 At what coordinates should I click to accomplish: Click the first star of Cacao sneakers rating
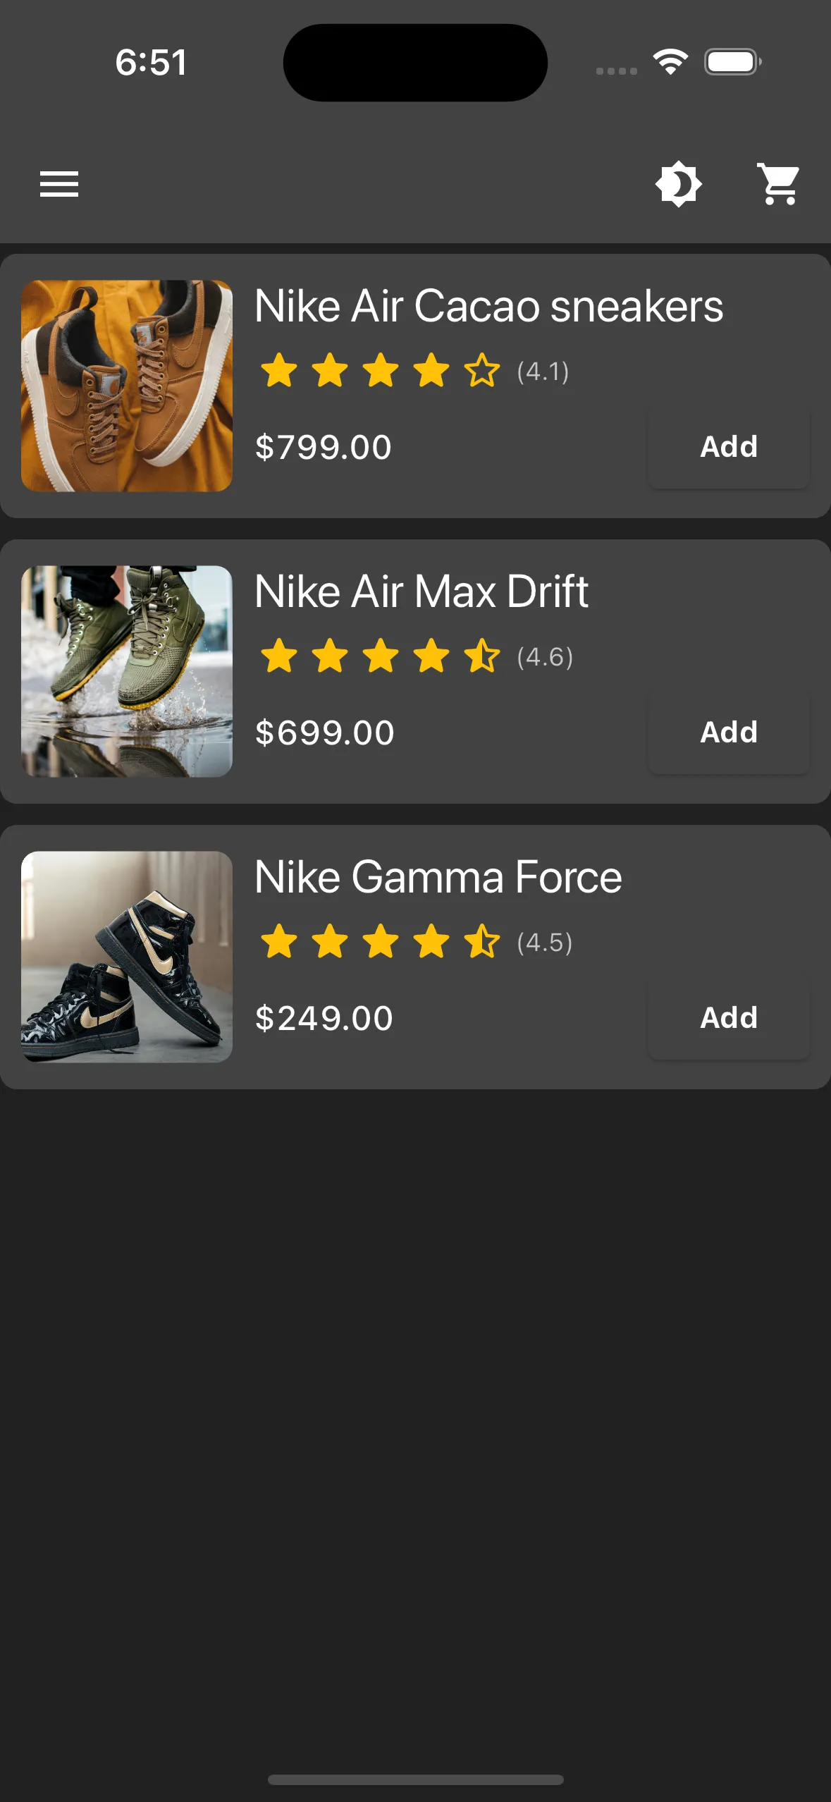[x=279, y=371]
